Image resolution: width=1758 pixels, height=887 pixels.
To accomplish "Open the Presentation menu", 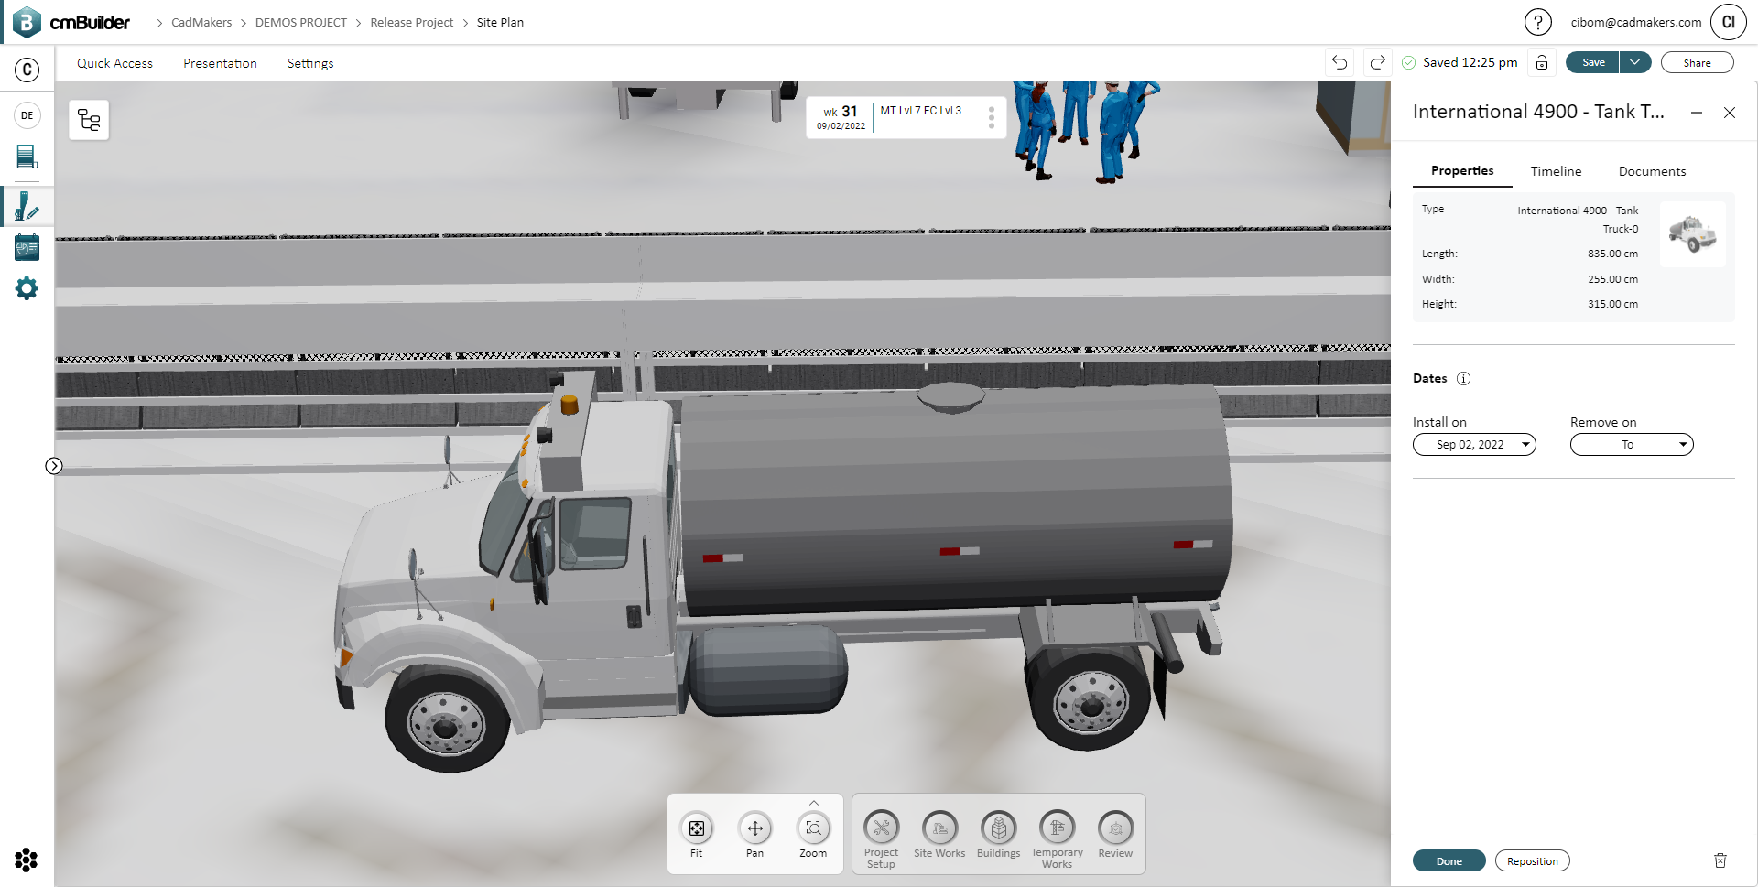I will point(220,63).
